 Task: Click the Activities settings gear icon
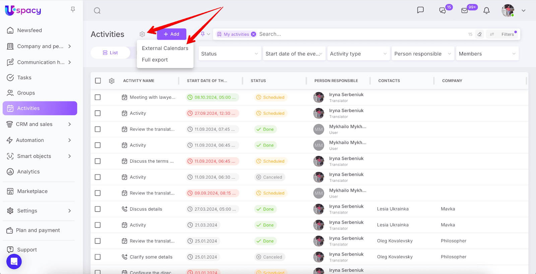[x=142, y=34]
